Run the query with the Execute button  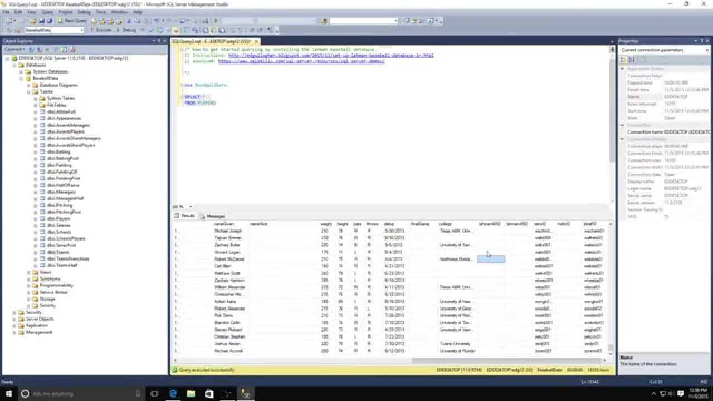101,30
